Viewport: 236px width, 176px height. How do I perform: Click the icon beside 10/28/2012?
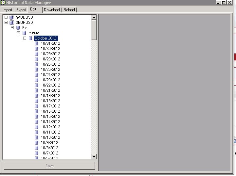tap(37, 59)
